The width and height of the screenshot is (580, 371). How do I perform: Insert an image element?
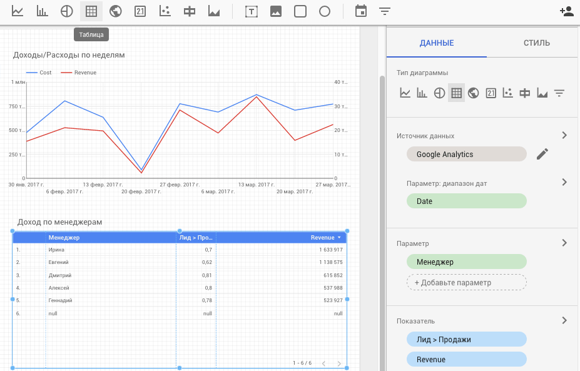(x=276, y=11)
